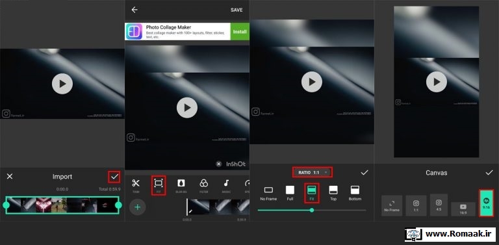Screen dimensions: 499x245
Task: Adjust the green zoom slider handle
Action: 312,210
